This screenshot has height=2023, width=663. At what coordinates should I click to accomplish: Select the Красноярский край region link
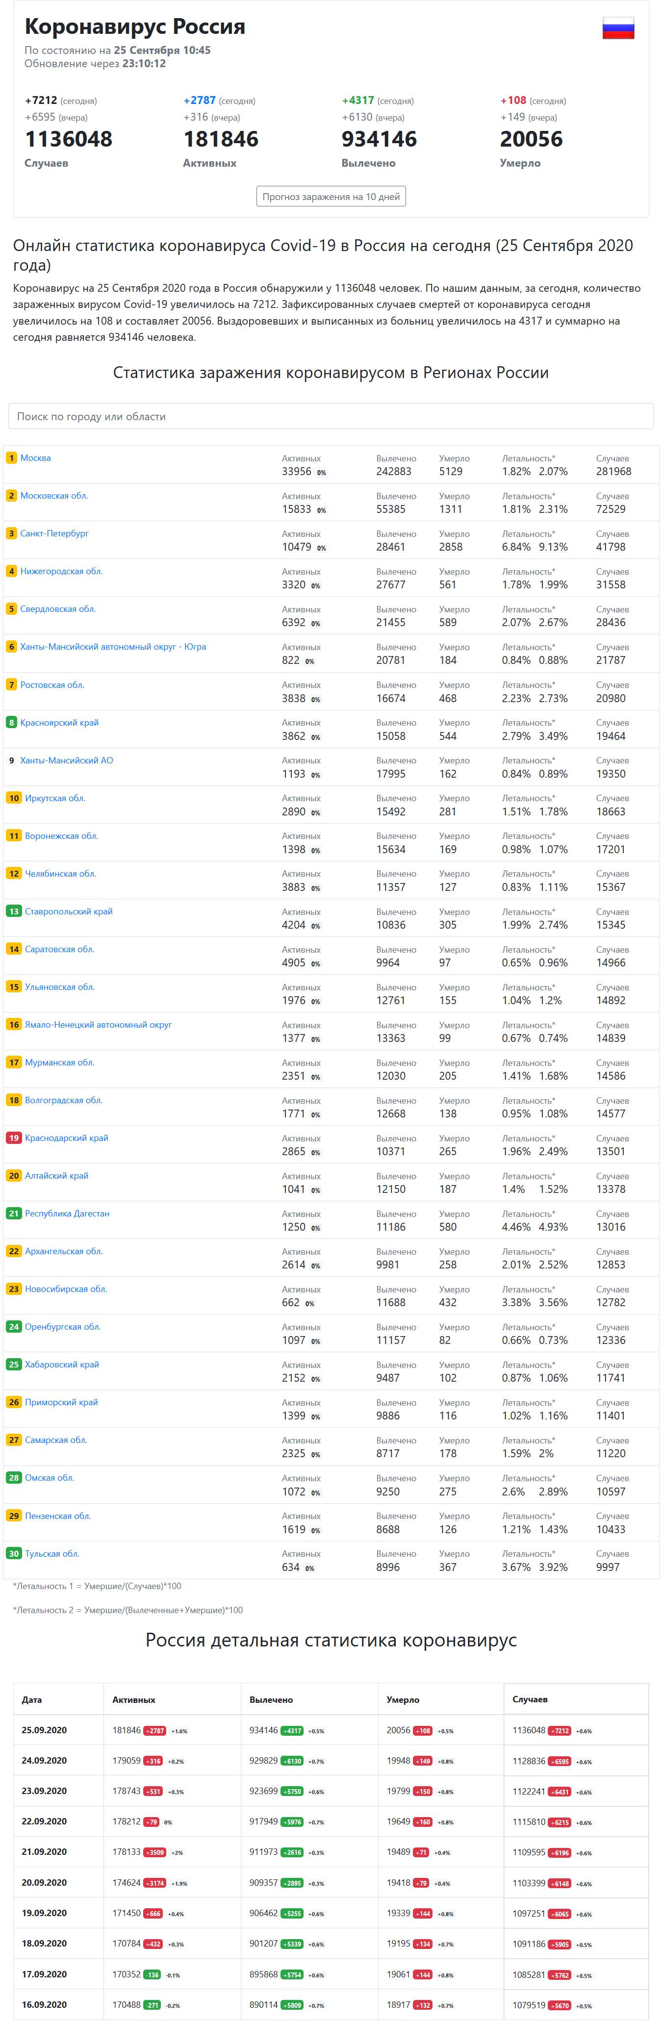pos(60,723)
